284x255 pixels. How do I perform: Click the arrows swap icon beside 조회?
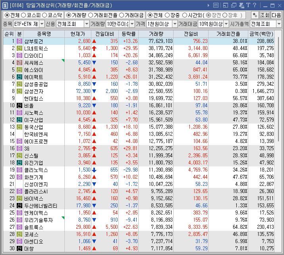tap(255, 15)
